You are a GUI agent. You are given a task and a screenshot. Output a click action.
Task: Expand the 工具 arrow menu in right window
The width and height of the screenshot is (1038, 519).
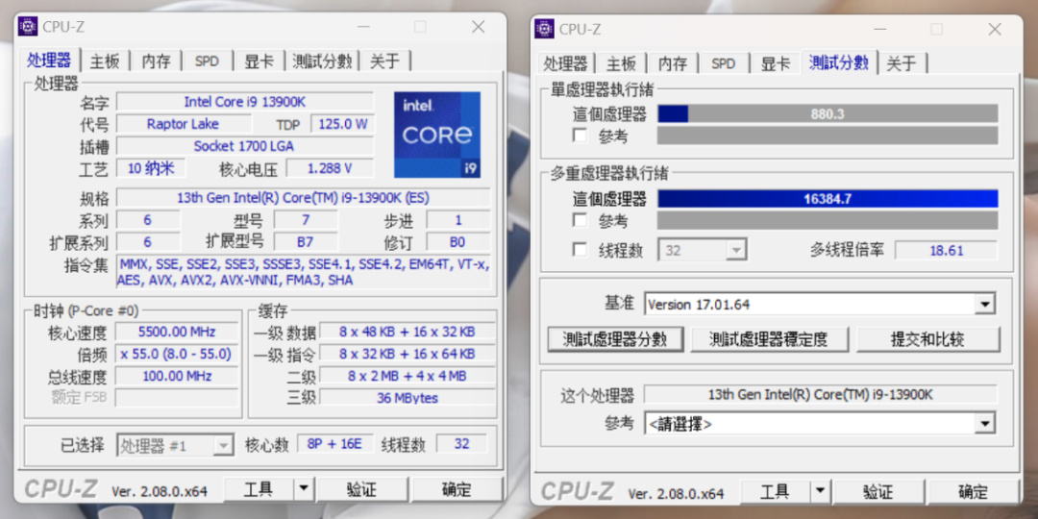click(x=820, y=492)
